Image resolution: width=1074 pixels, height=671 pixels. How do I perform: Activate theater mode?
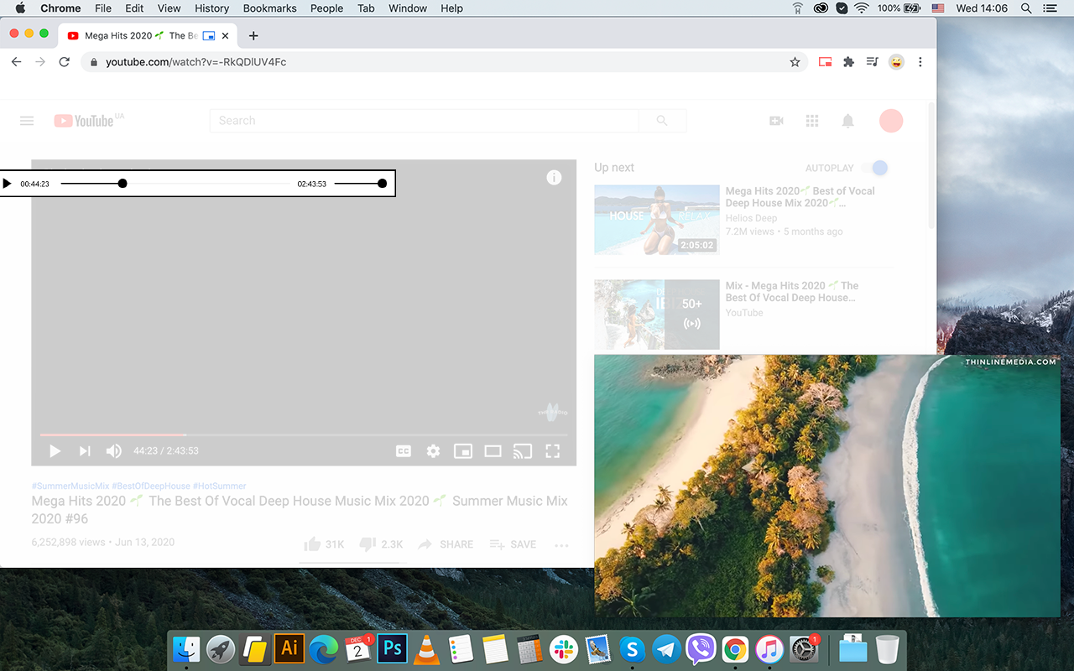[x=493, y=450]
